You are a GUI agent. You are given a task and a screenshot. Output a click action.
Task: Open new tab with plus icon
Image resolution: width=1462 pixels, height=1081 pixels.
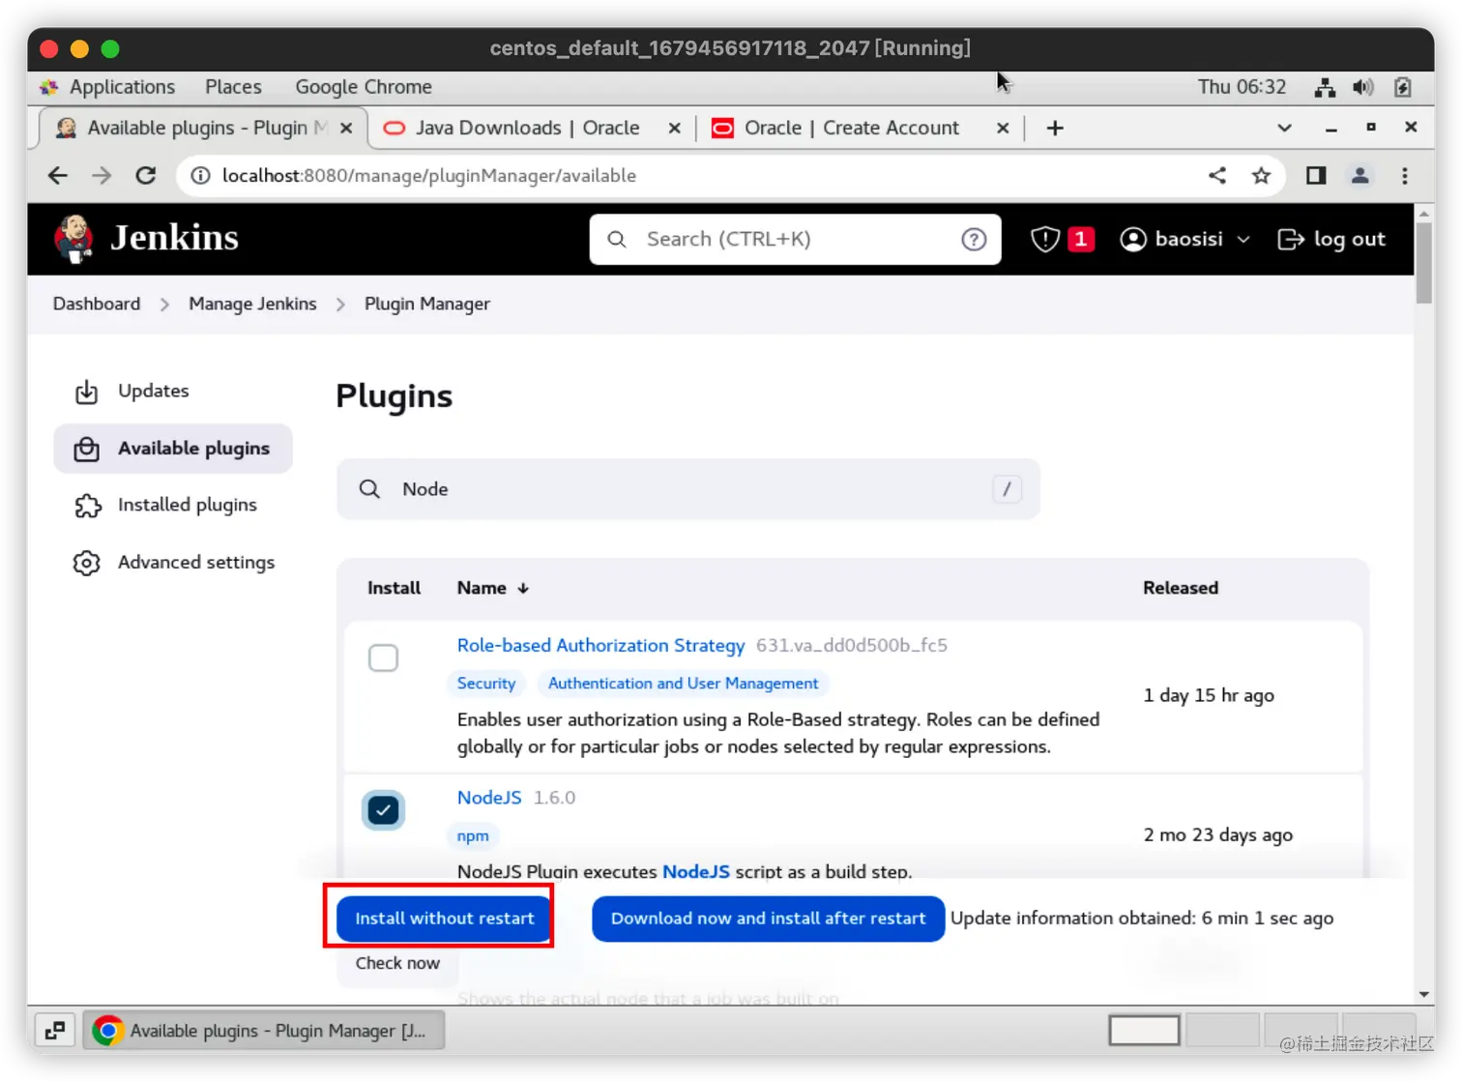[x=1055, y=128]
